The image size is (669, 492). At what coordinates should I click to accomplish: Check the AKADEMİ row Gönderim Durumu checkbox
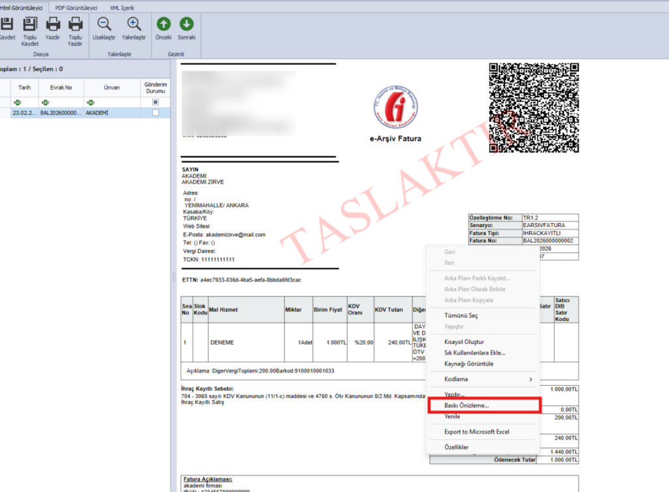pos(155,113)
